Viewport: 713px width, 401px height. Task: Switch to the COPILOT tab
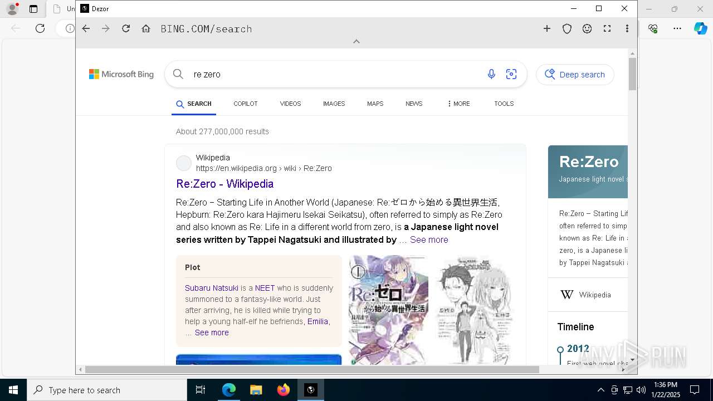click(x=246, y=104)
